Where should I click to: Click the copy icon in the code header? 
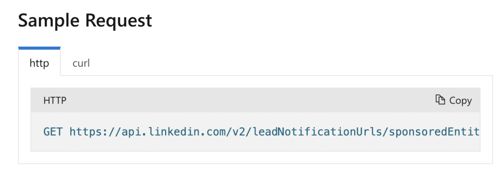440,100
